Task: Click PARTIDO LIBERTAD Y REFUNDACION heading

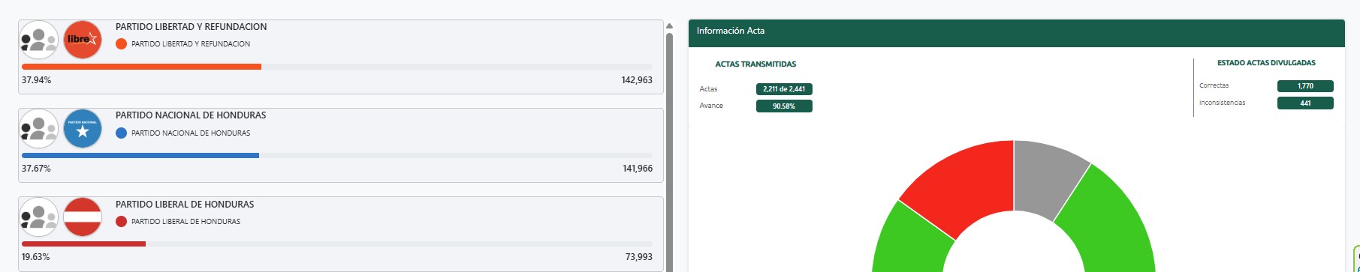Action: coord(191,27)
